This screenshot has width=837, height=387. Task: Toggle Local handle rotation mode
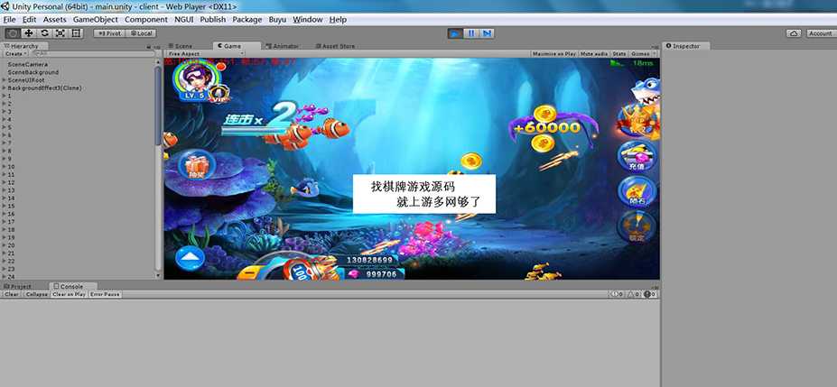pyautogui.click(x=141, y=33)
